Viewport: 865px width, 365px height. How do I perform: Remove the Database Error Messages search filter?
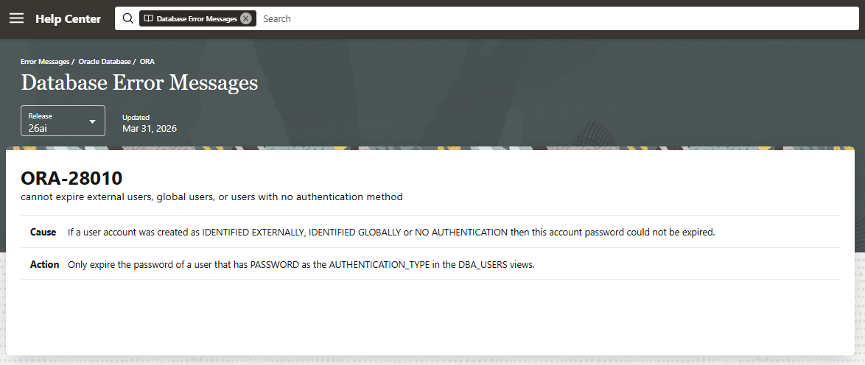(246, 18)
